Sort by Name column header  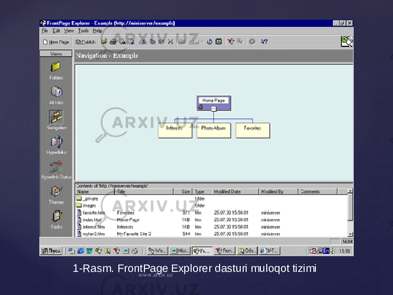point(95,192)
